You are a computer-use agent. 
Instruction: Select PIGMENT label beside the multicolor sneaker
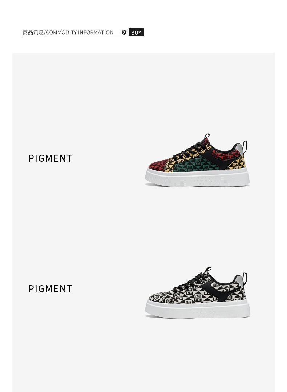pos(50,158)
